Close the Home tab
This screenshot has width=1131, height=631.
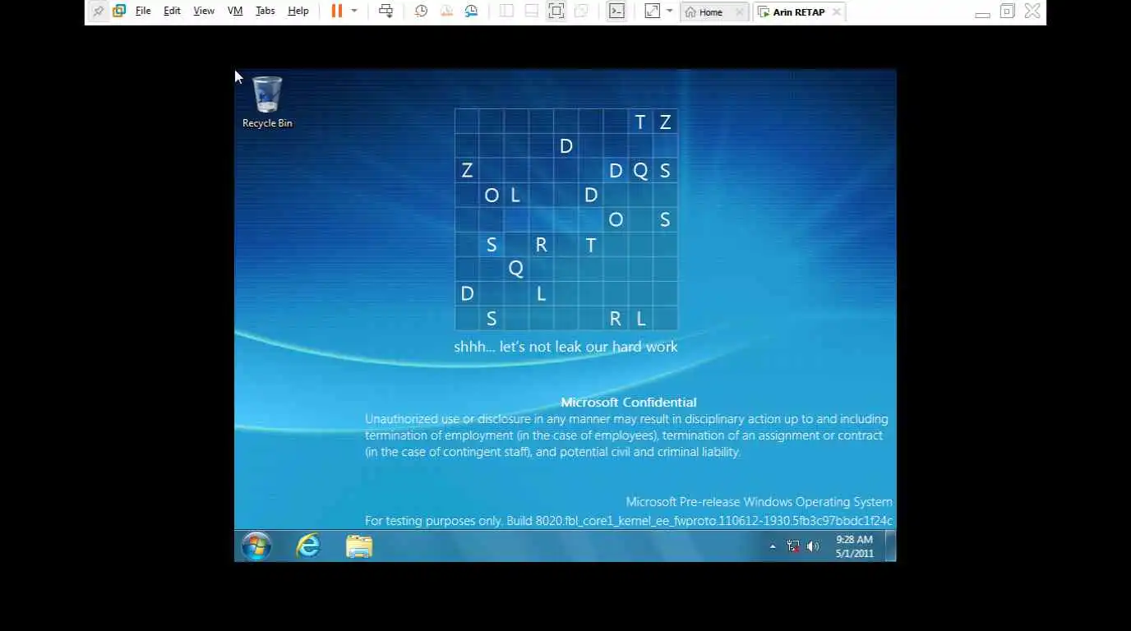tap(739, 12)
